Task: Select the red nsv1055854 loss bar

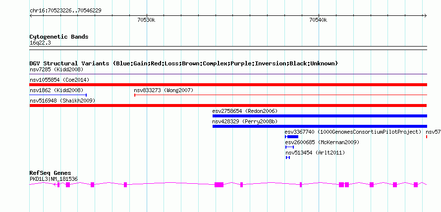Action: (228, 85)
